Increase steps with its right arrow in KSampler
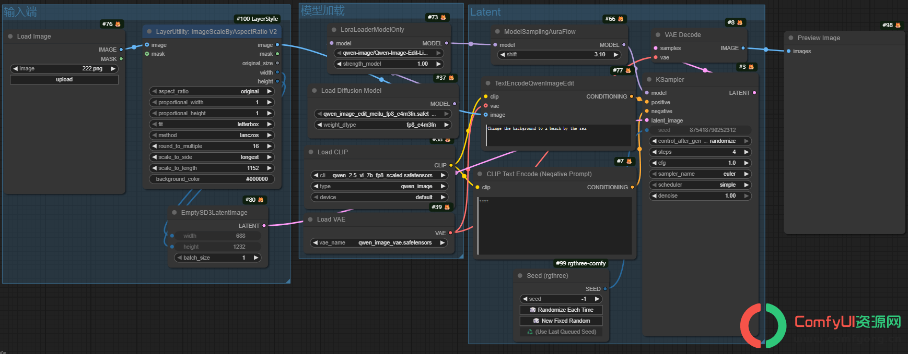Screen dimensions: 908x354 pyautogui.click(x=747, y=152)
